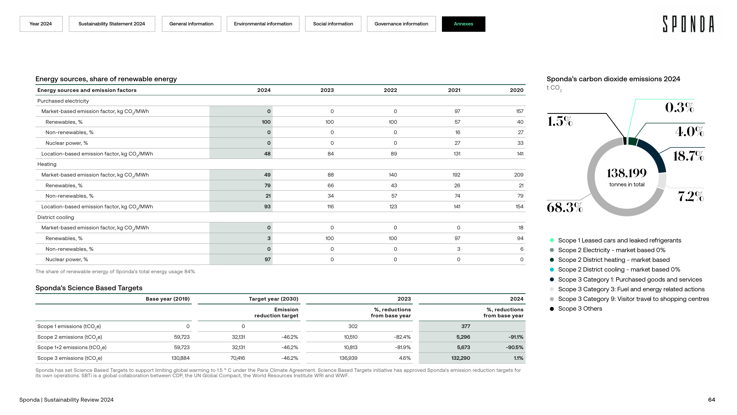Select the highlighted Annexes tab

coord(463,24)
